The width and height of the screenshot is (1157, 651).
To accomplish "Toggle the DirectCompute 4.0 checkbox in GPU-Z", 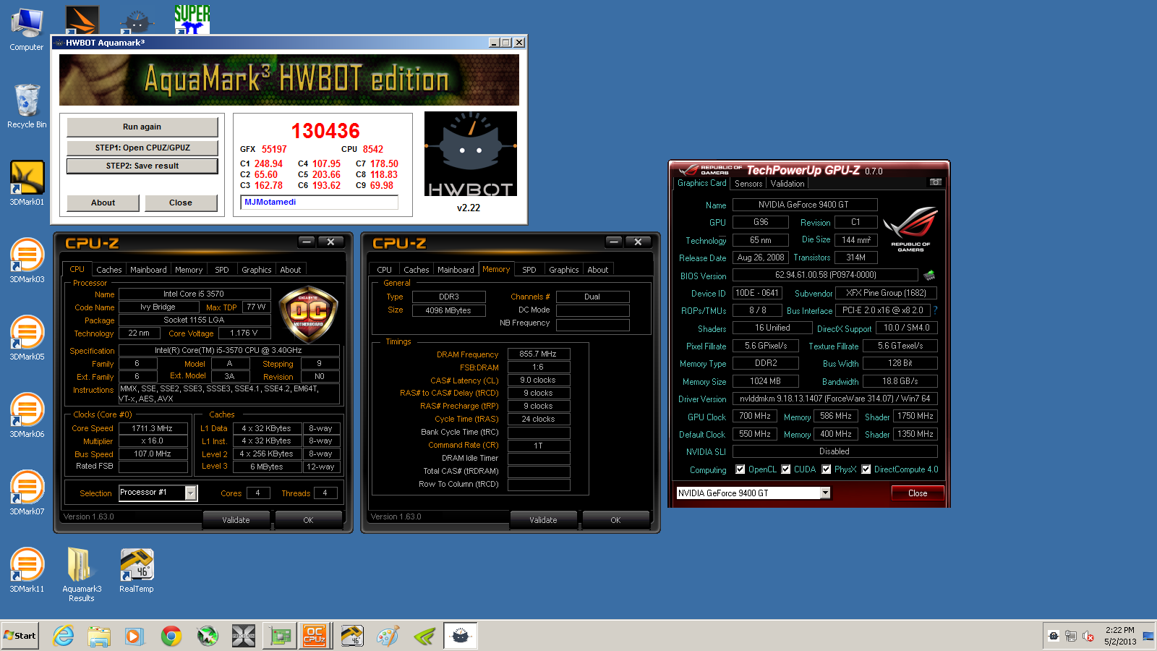I will pyautogui.click(x=866, y=469).
